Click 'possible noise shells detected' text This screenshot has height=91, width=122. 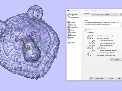[108, 50]
